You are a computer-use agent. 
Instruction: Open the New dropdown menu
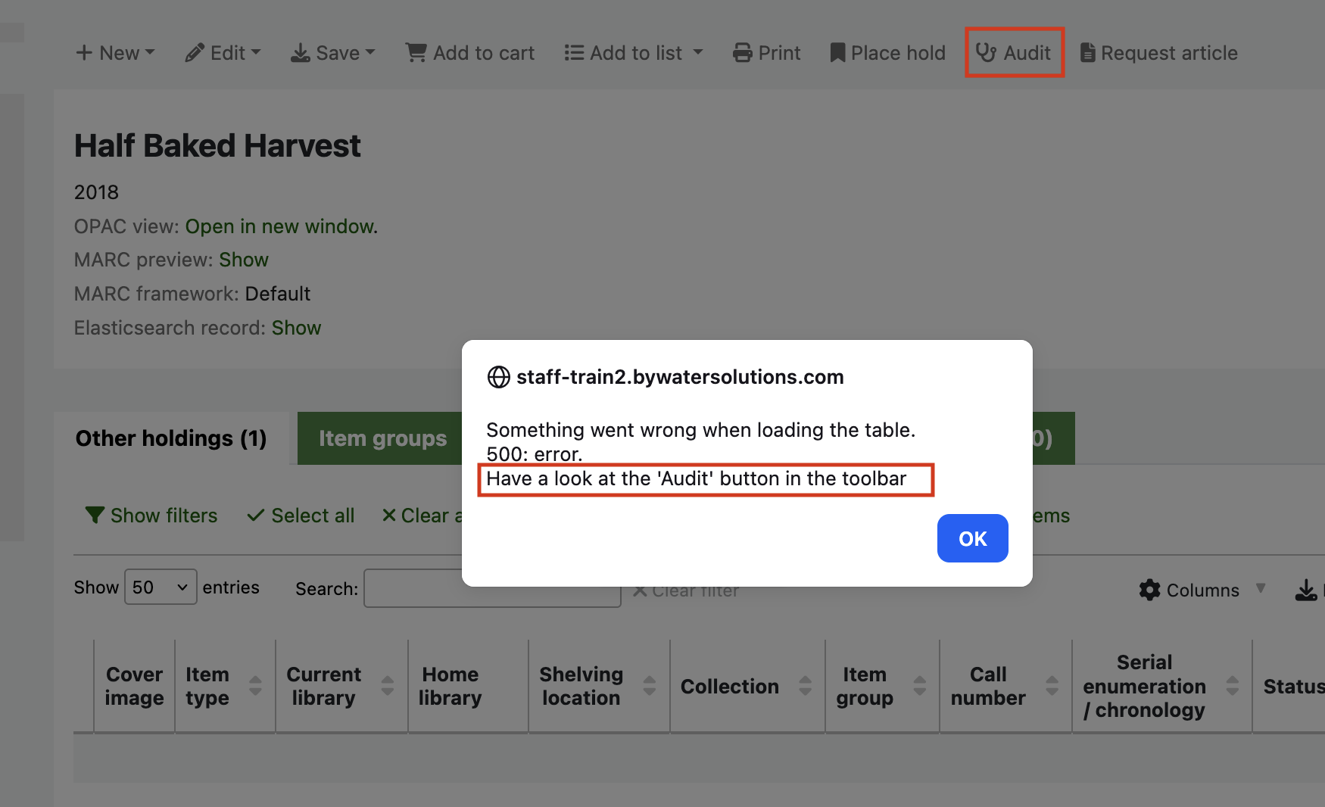point(115,53)
